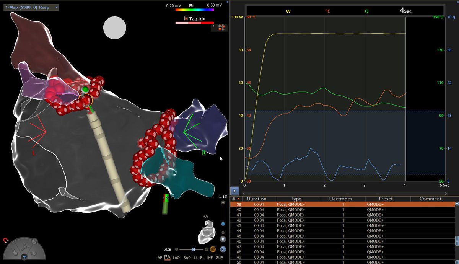The image size is (459, 264).
Task: Click the heart icon below the zoom slider
Action: [x=223, y=239]
